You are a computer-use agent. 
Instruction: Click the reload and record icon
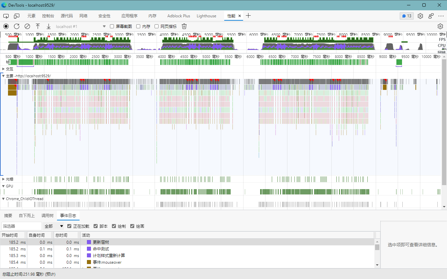17,26
